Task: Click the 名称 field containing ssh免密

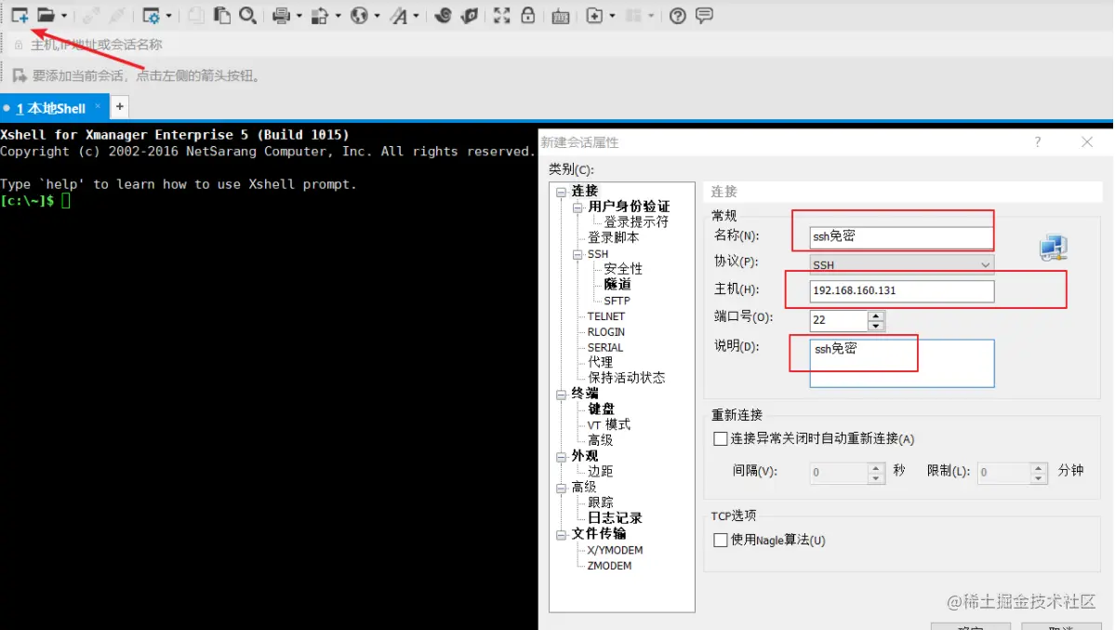Action: click(902, 236)
